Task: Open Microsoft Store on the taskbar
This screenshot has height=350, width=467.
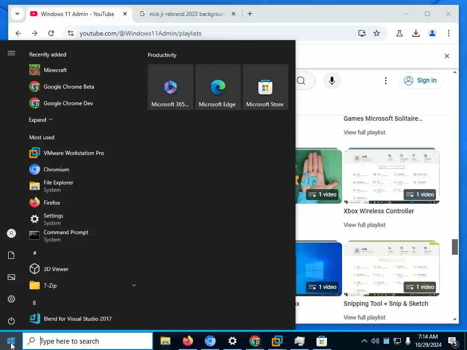Action: 322,341
